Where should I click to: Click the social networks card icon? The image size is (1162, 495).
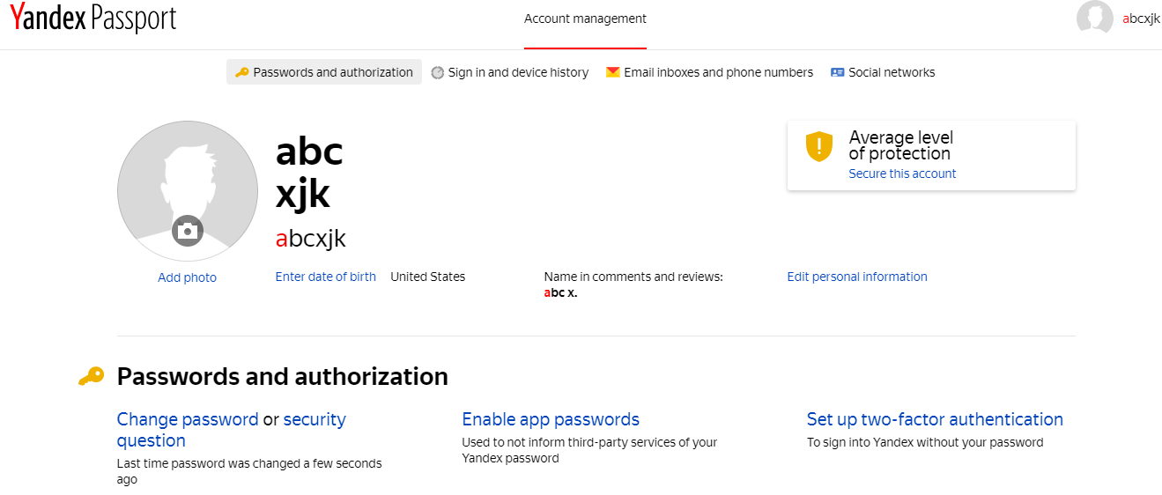point(838,72)
